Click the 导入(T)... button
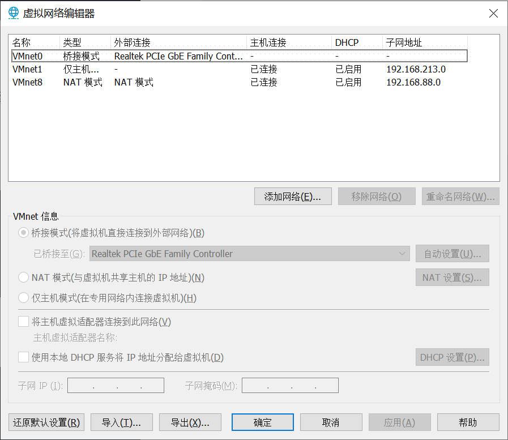The width and height of the screenshot is (508, 440). pyautogui.click(x=122, y=422)
